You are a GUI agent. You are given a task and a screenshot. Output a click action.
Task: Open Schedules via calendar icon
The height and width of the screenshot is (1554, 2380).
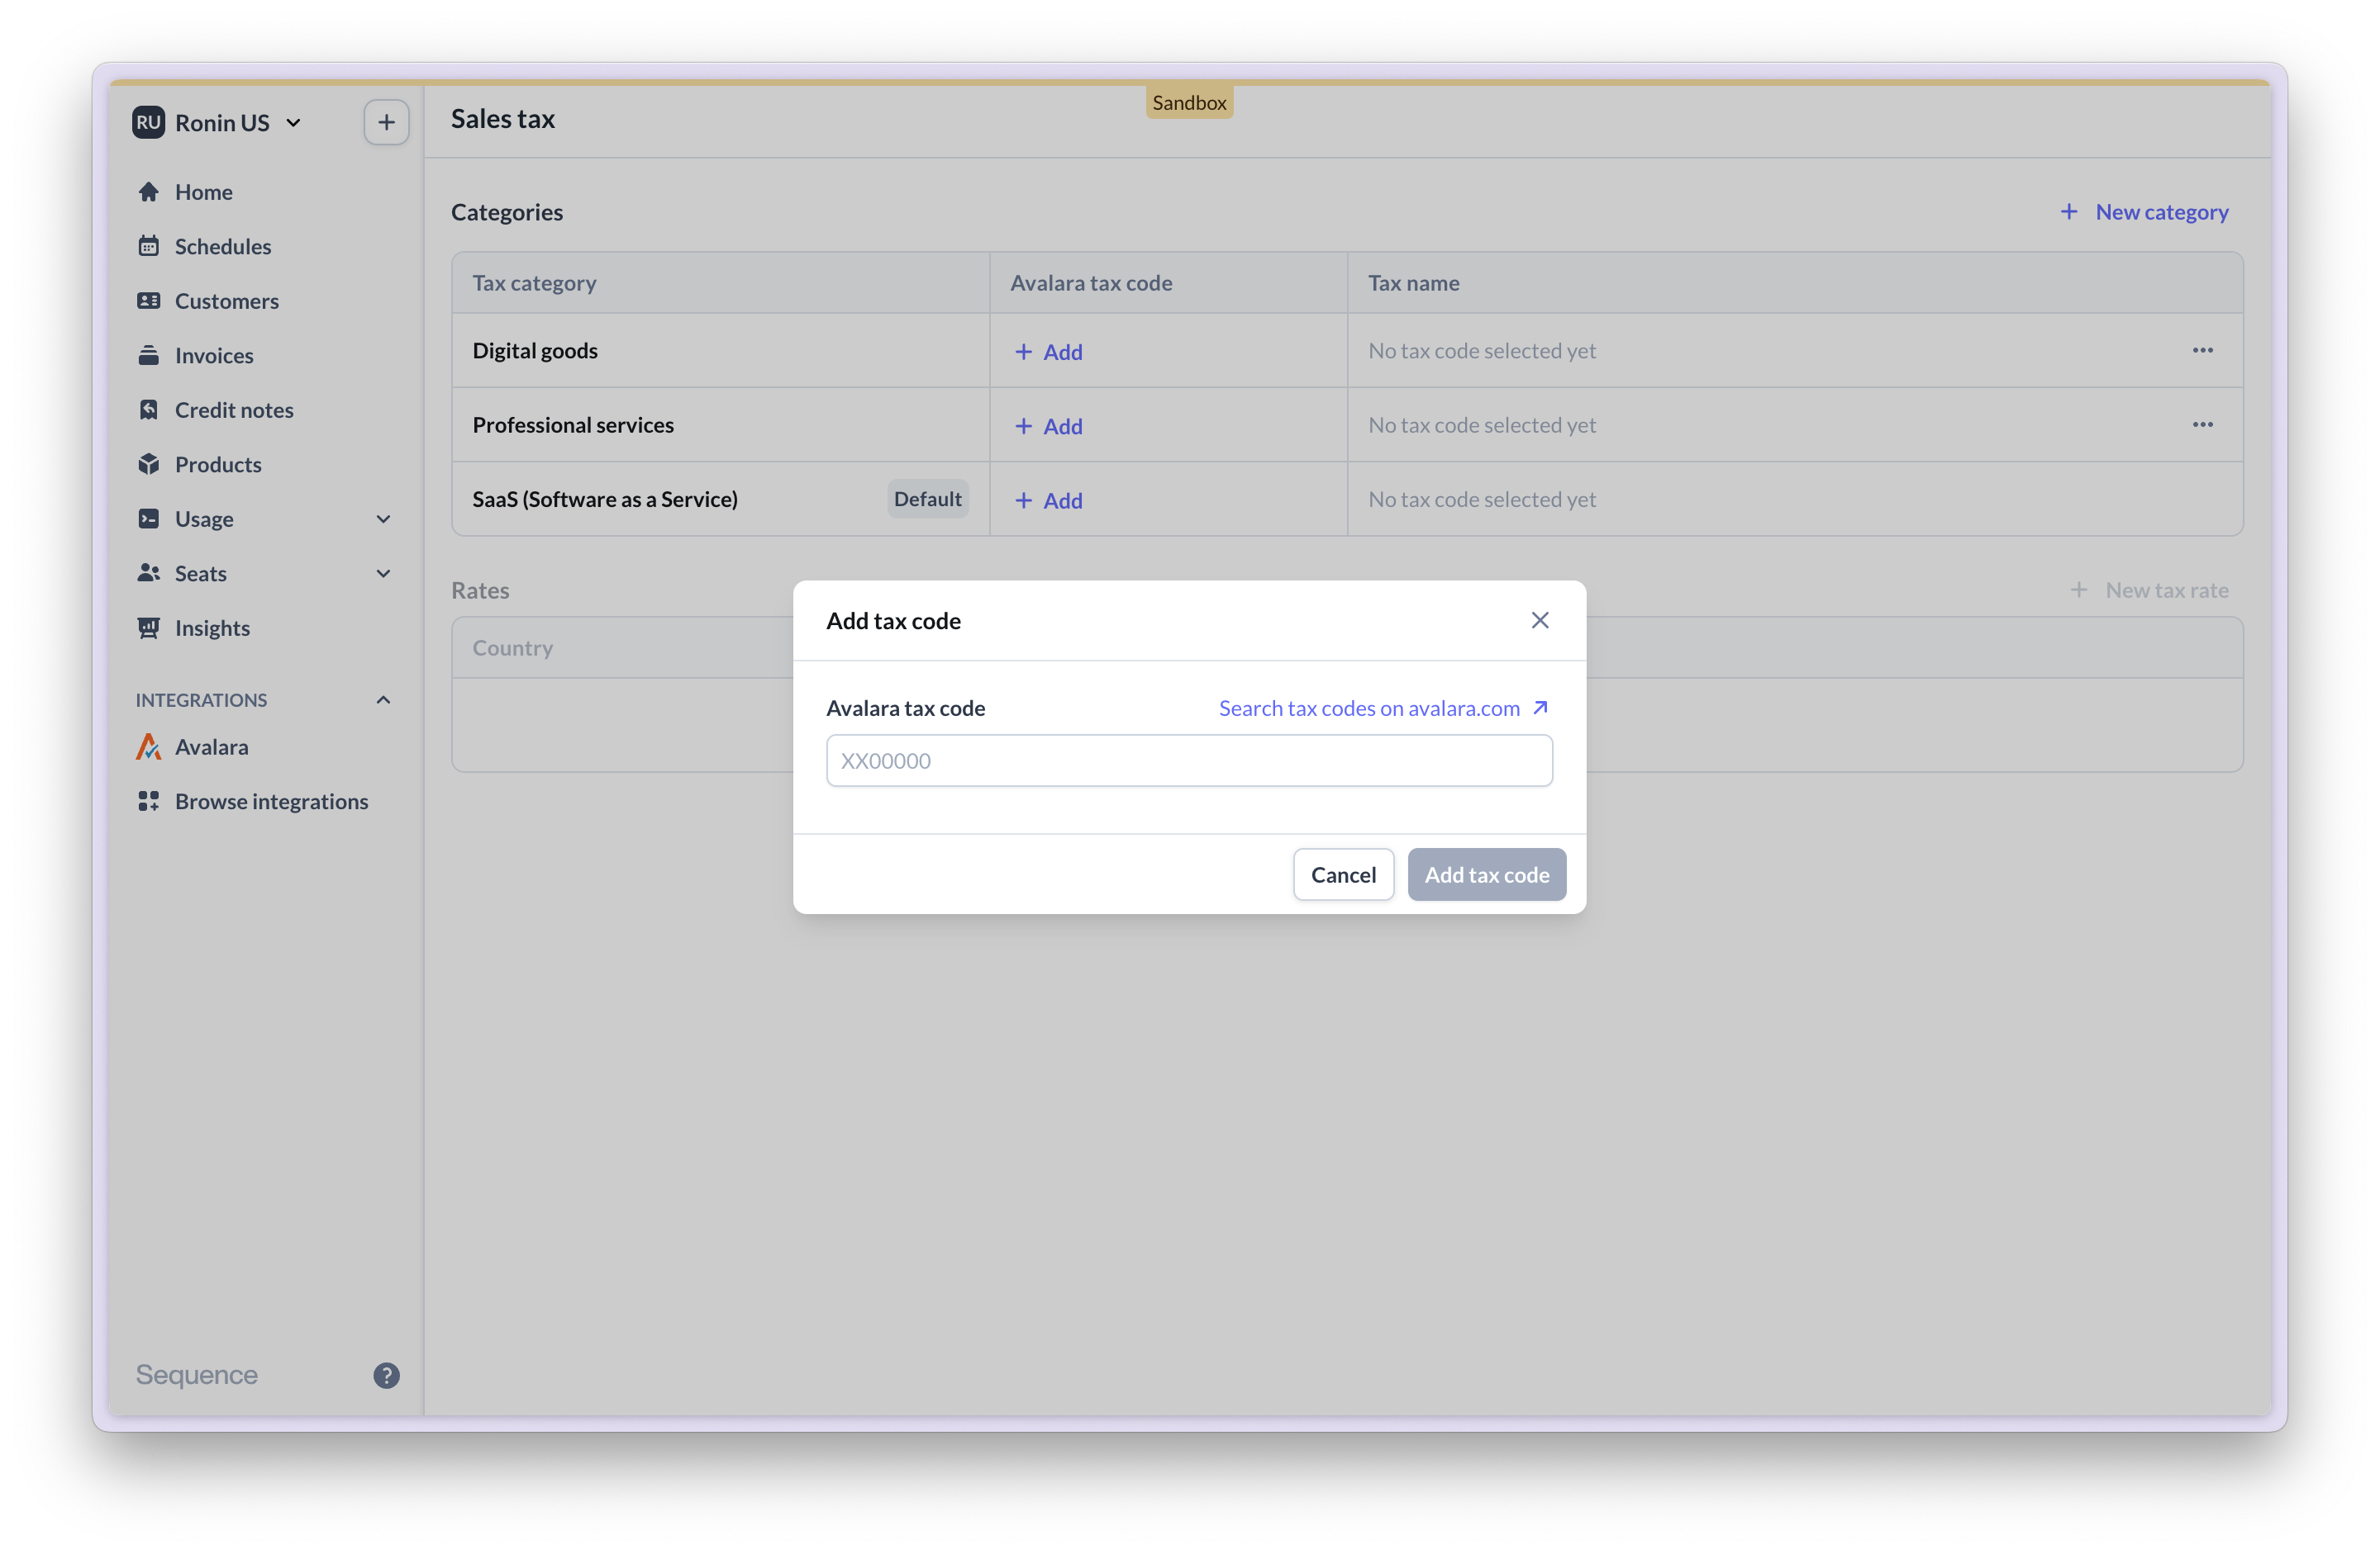pyautogui.click(x=149, y=246)
